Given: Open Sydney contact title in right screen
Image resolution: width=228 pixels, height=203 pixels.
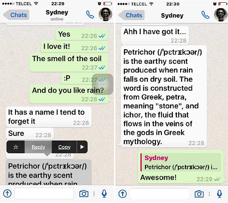Looking at the screenshot, I should [x=172, y=16].
